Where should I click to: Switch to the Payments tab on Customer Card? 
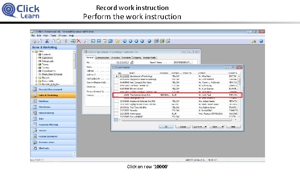126,57
